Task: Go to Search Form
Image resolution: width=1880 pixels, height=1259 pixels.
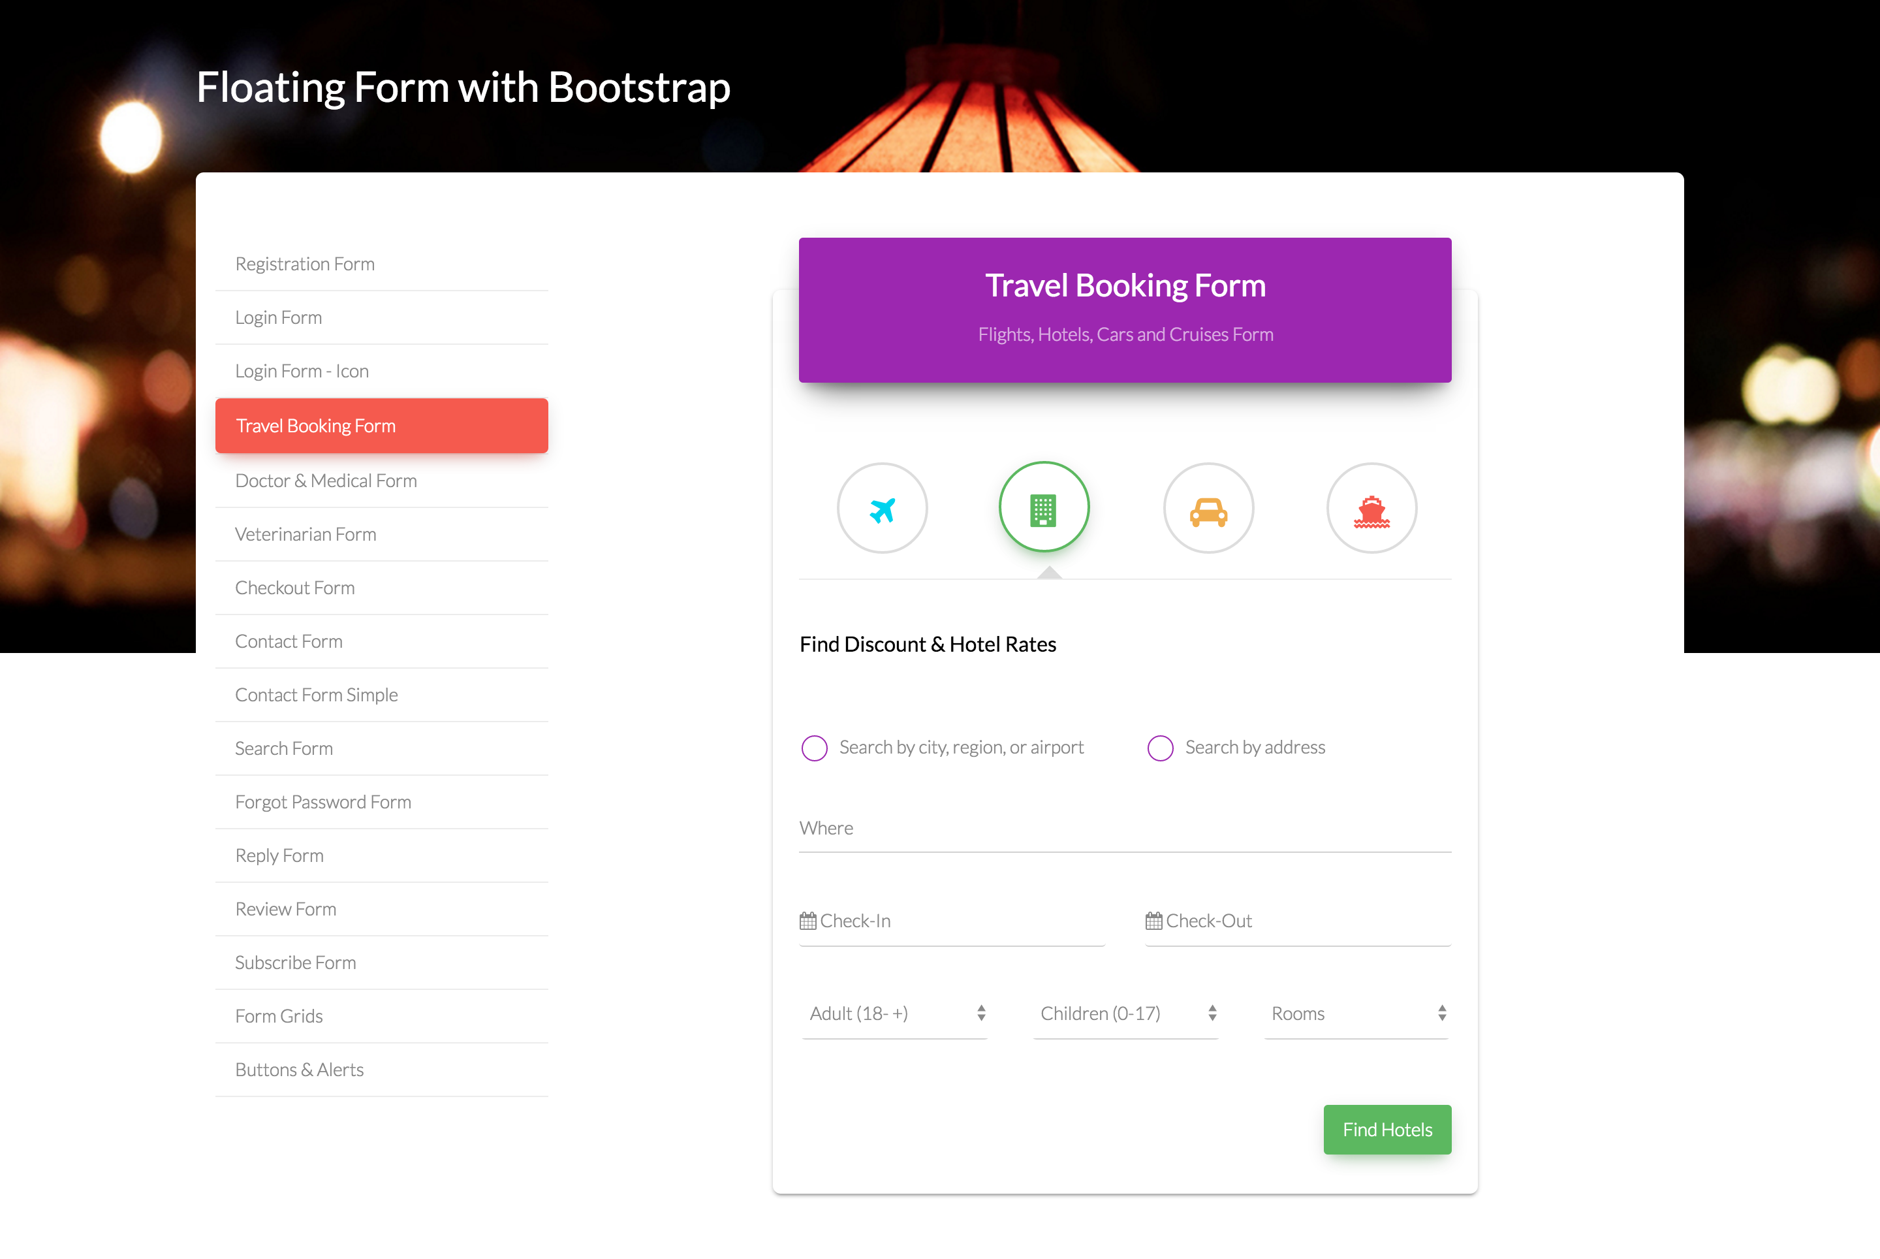Action: tap(382, 748)
